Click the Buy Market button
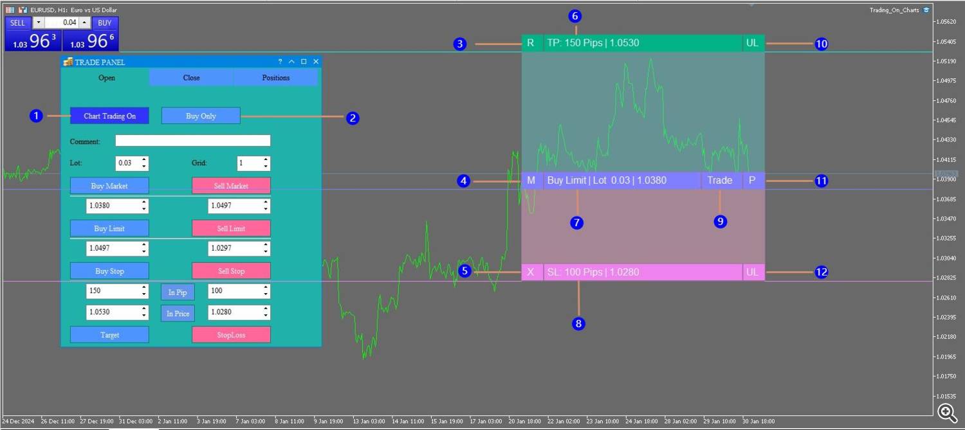965x430 pixels. [109, 186]
